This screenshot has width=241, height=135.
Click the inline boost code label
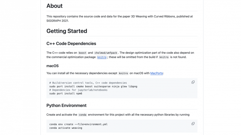[83, 53]
